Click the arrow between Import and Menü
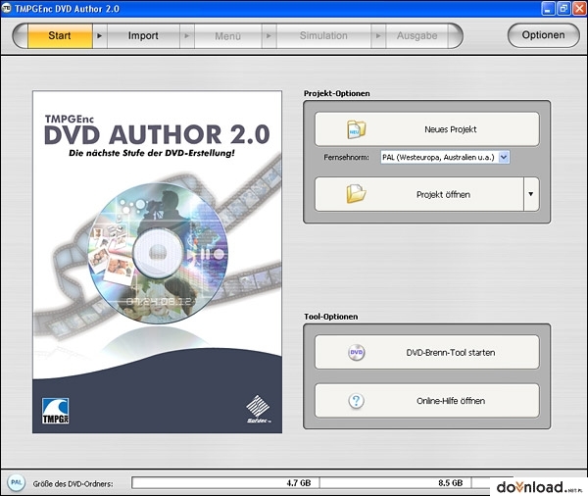Screen dimensions: 588x496 point(187,36)
